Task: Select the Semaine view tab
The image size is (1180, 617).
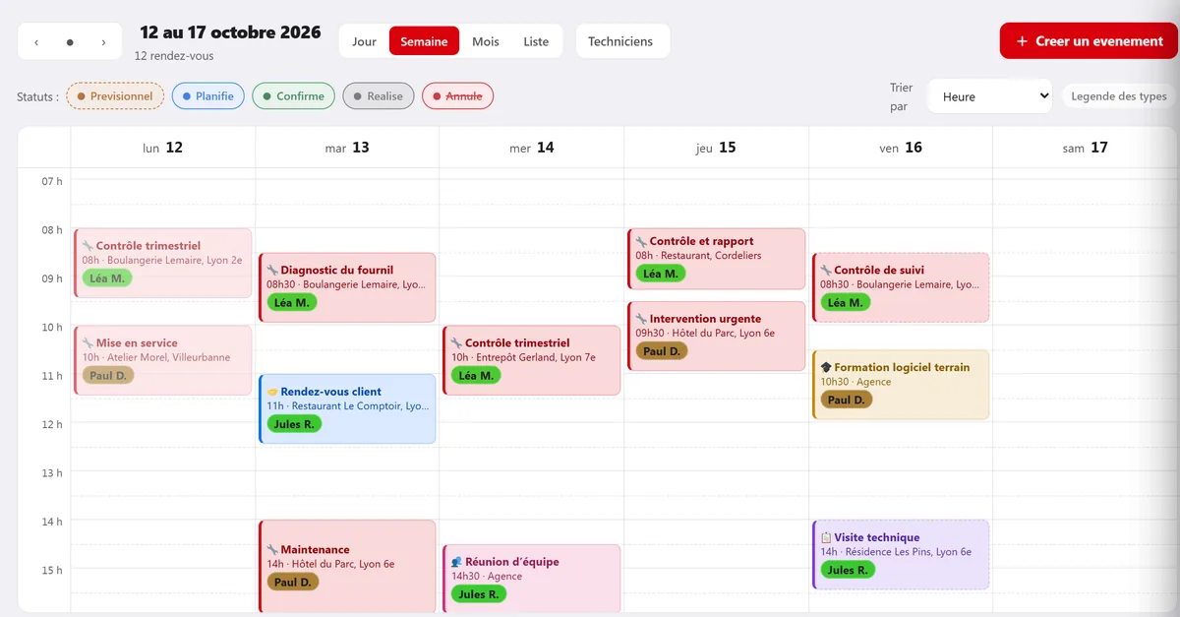Action: tap(424, 41)
